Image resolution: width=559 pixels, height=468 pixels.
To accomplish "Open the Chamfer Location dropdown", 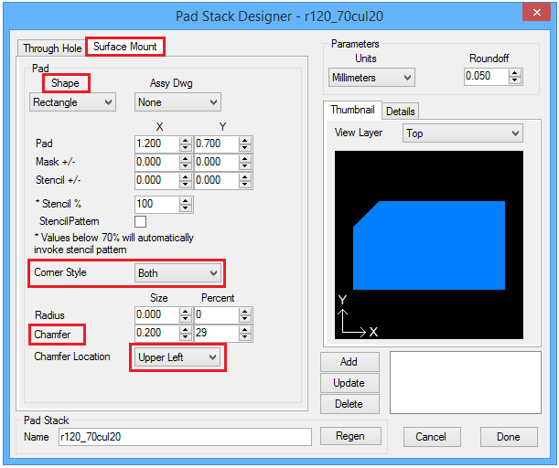I will [x=177, y=357].
